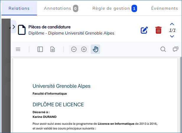Zoom out with the minus icon

[x=74, y=49]
